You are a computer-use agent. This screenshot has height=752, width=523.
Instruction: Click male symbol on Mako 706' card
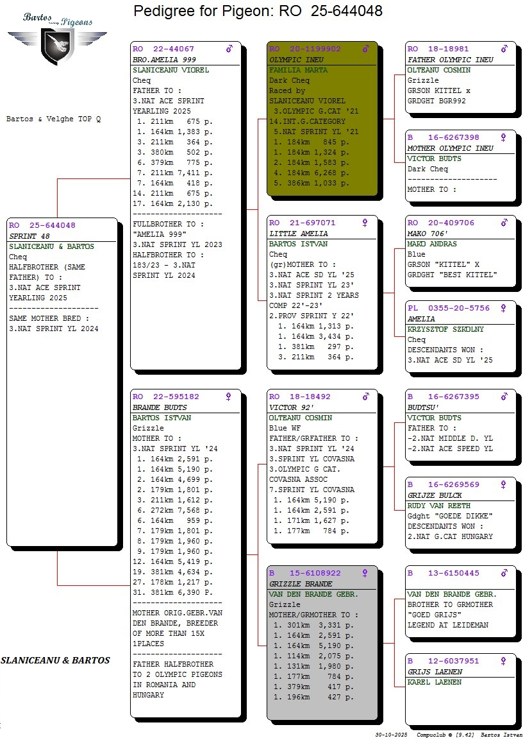[504, 223]
